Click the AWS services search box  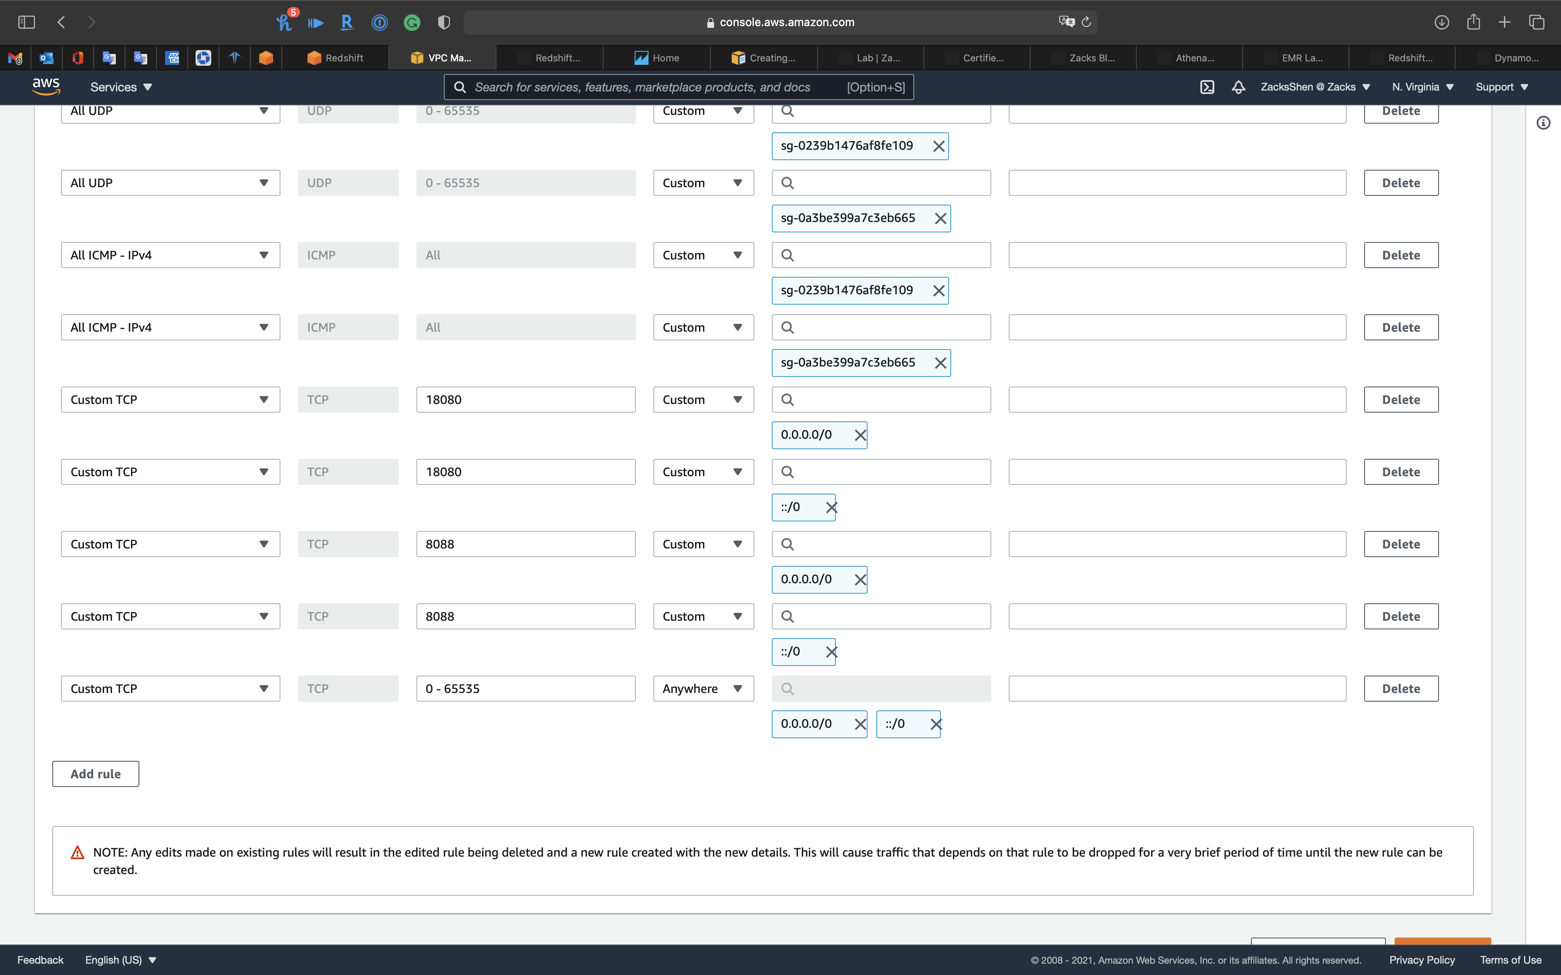click(678, 87)
